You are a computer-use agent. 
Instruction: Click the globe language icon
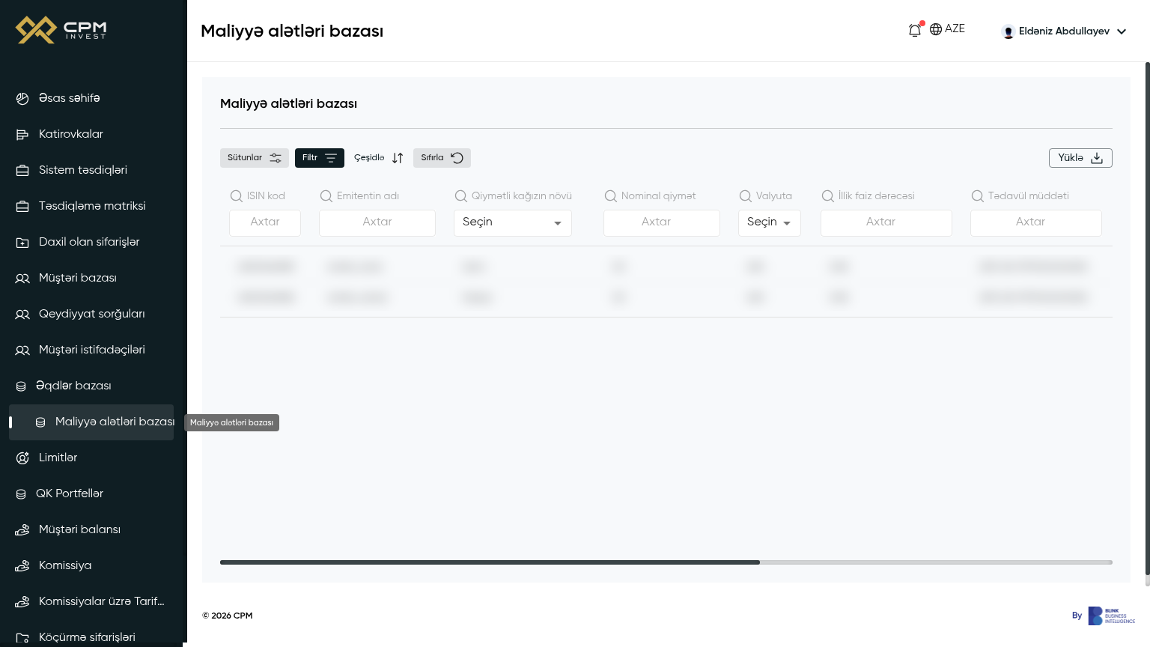[x=936, y=29]
